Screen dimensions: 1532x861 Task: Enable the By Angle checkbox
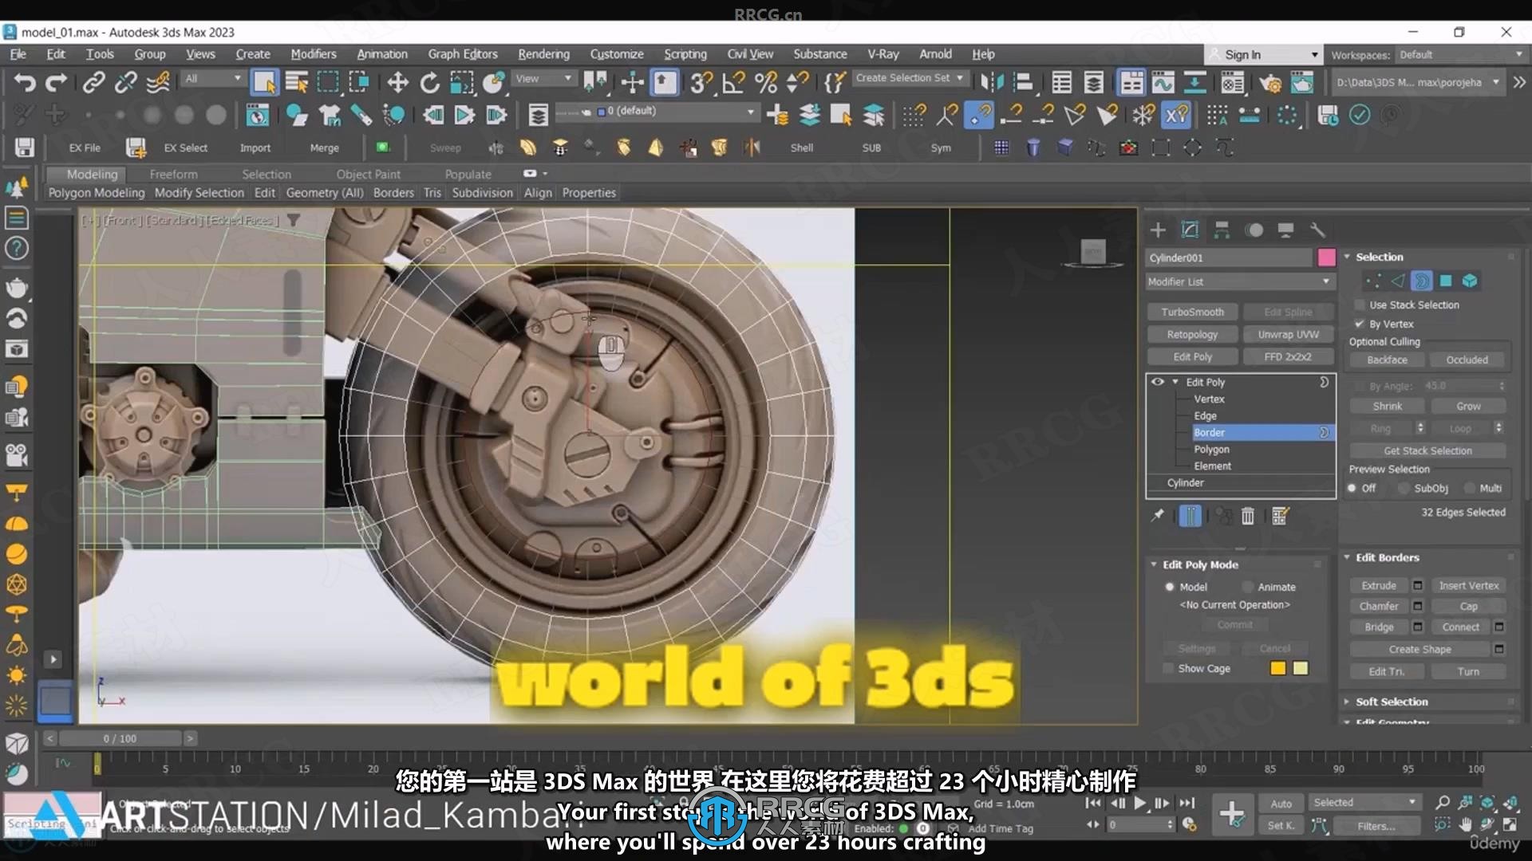point(1360,386)
